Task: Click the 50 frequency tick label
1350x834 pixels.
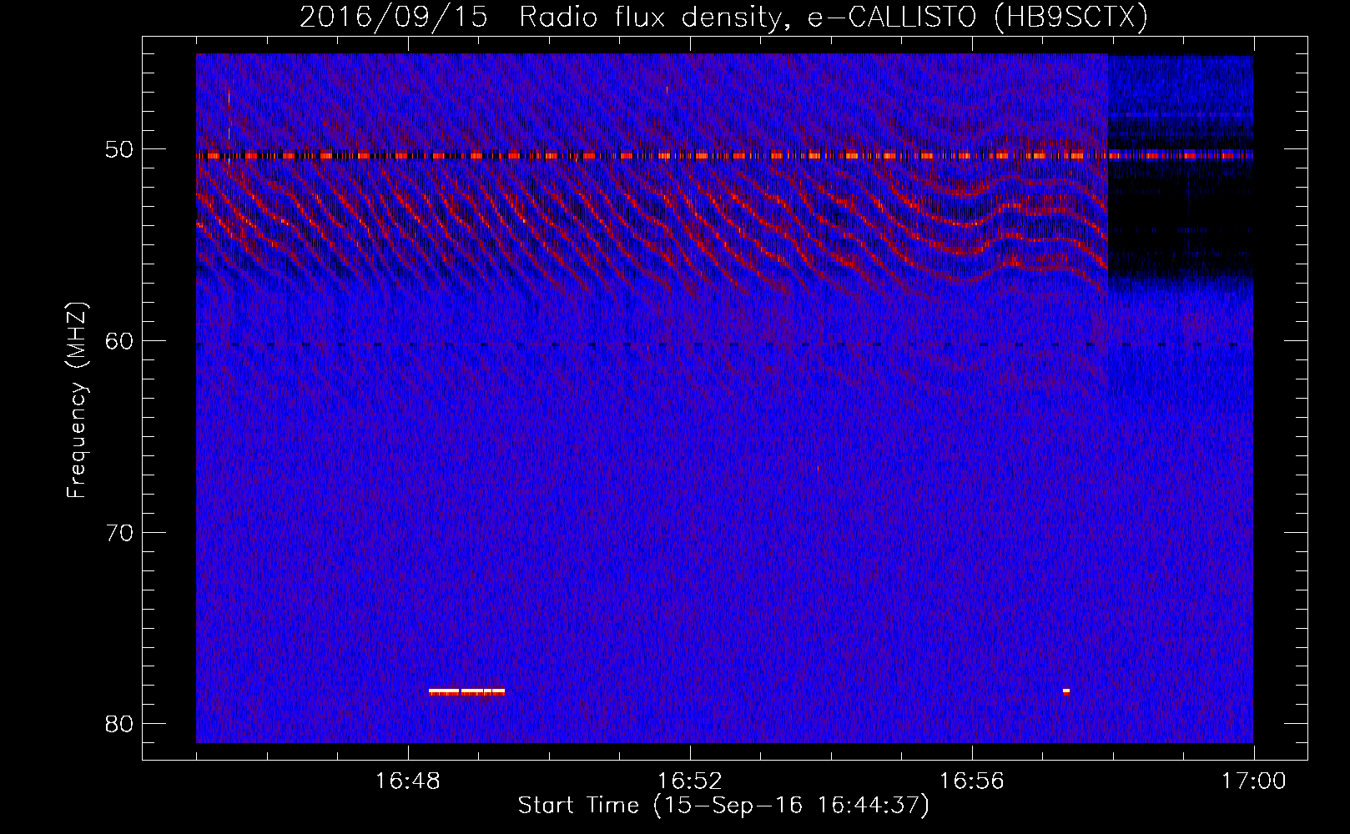Action: pos(120,149)
